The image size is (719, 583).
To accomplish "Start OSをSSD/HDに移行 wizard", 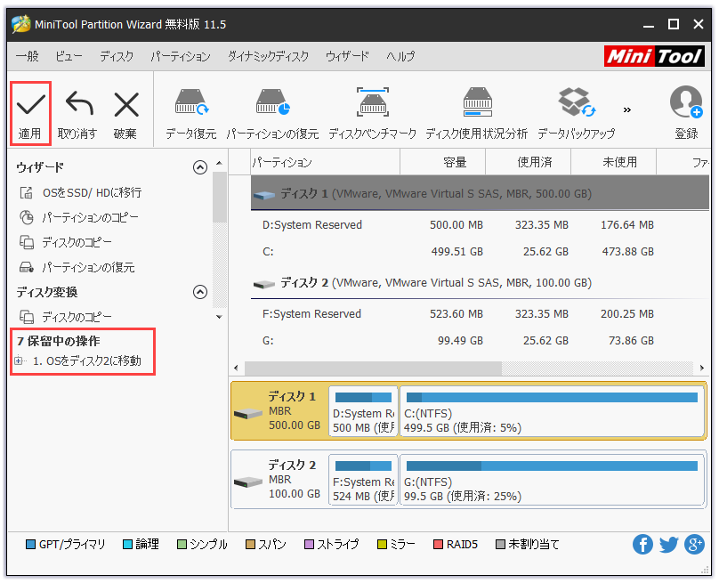I will (x=81, y=192).
